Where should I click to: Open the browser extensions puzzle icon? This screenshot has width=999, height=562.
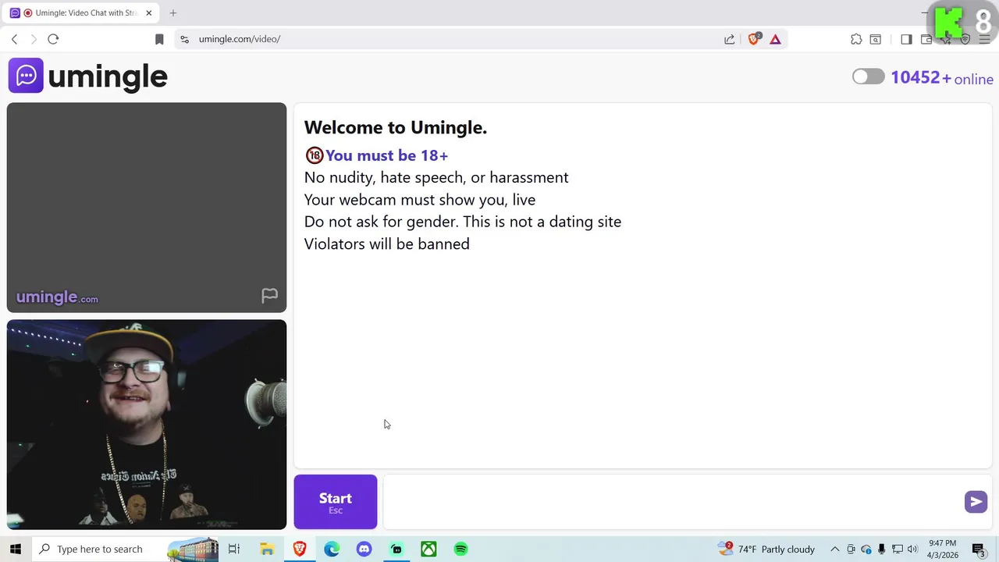(856, 39)
